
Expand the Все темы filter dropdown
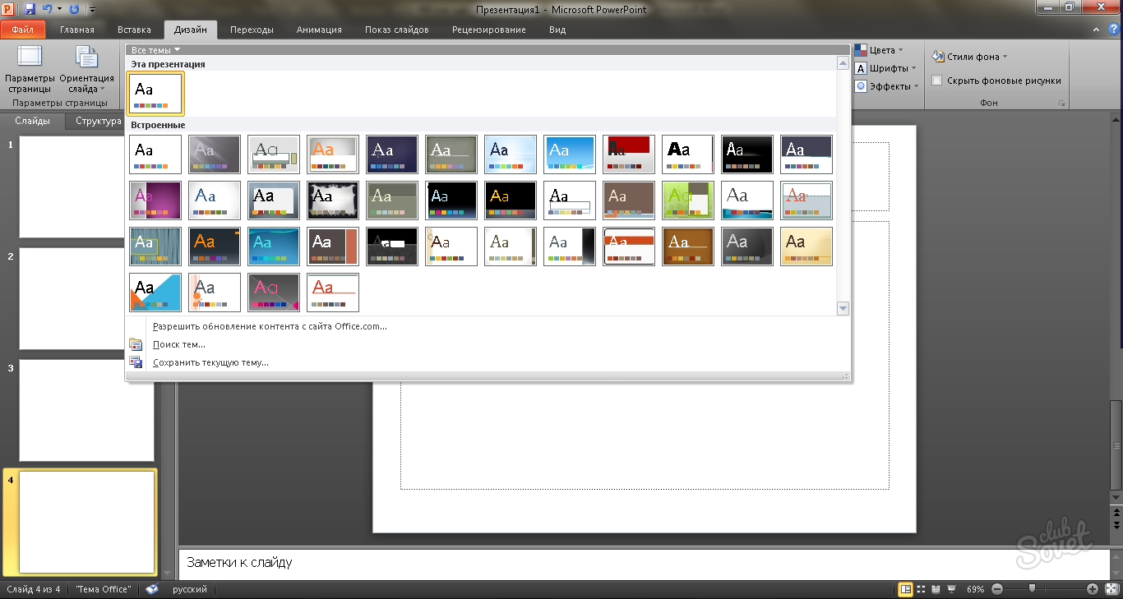click(155, 50)
